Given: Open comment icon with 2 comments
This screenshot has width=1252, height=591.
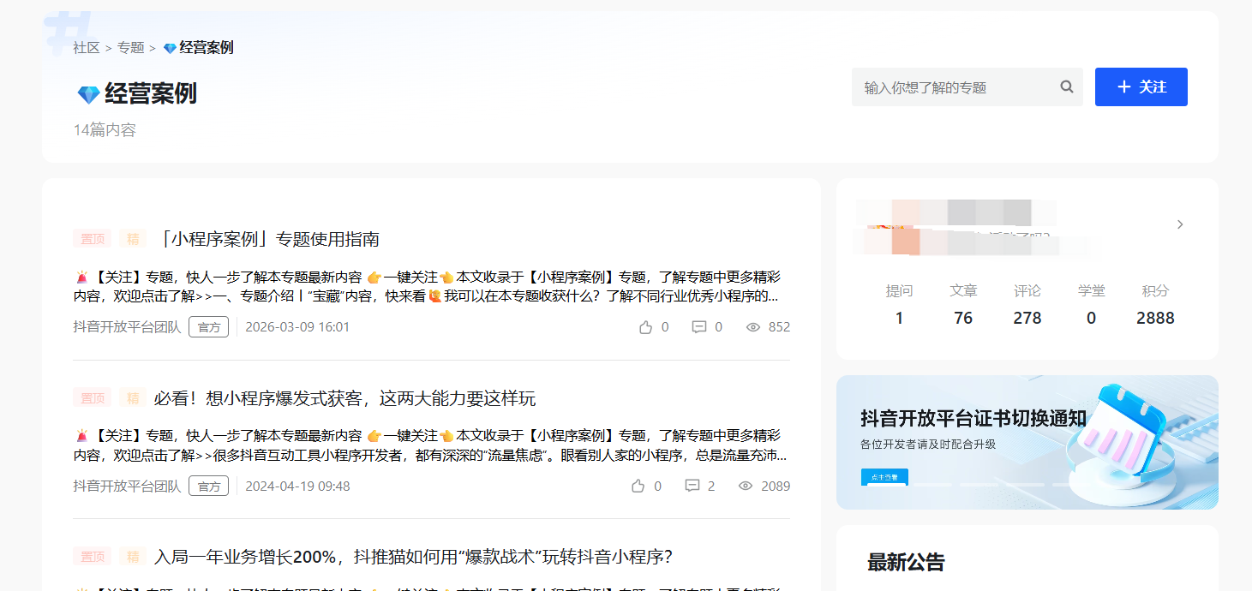Looking at the screenshot, I should 692,487.
